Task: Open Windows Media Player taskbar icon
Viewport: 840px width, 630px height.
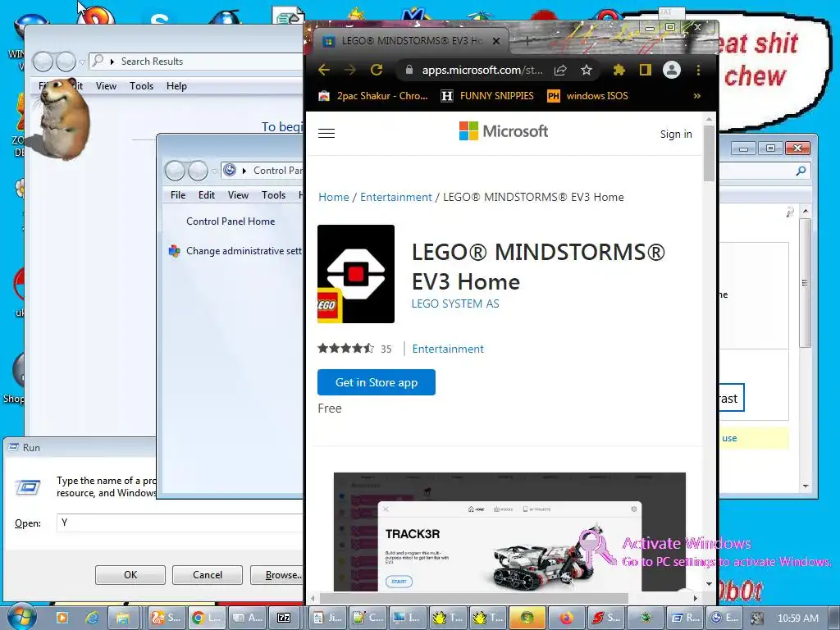Action: point(62,618)
